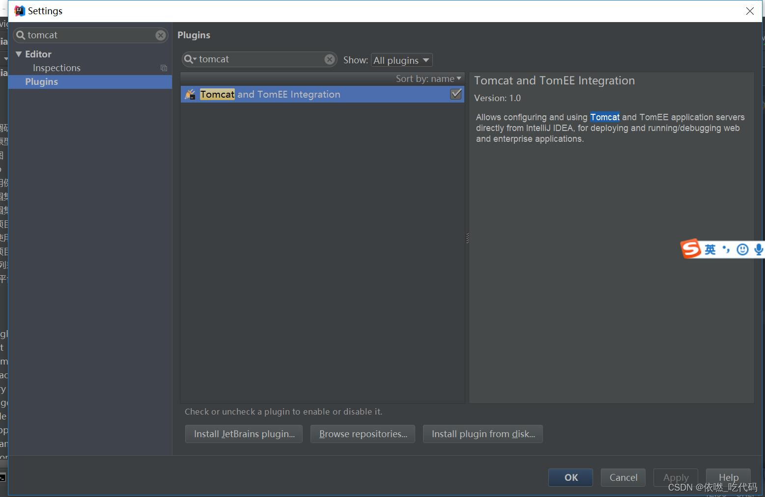Click the Sogou microphone voice input icon

pos(759,250)
